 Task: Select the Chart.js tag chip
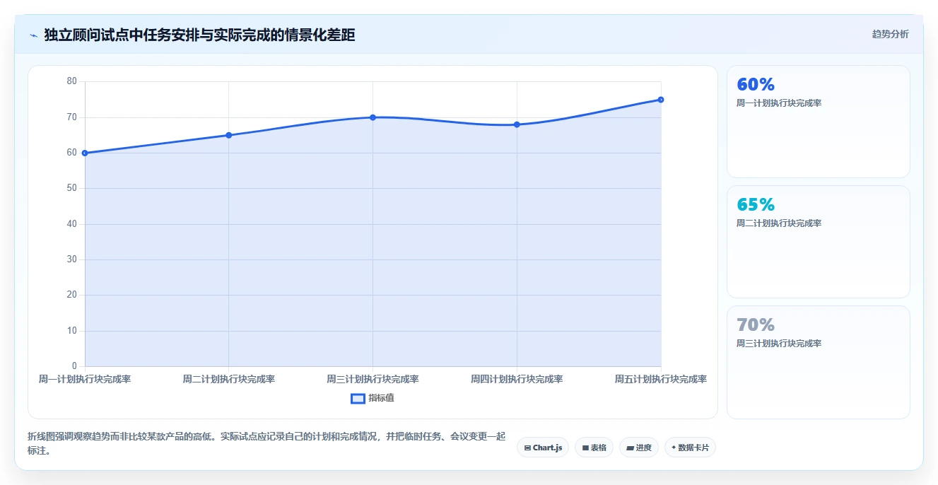tap(543, 448)
